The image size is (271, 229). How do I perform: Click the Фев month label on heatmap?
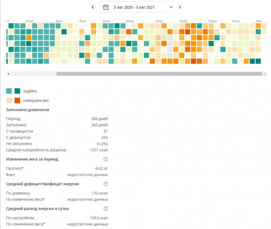(x=106, y=21)
